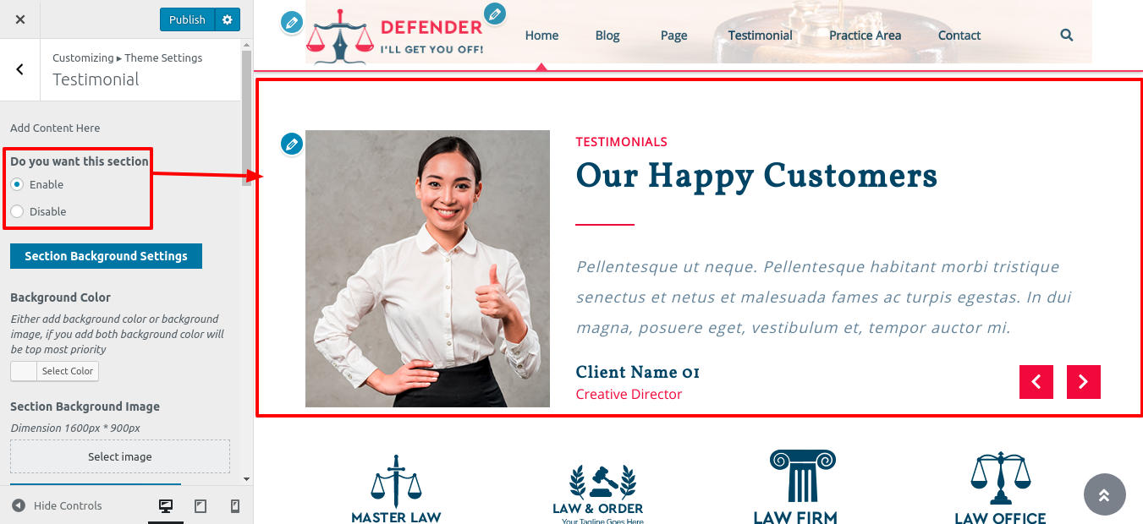Image resolution: width=1143 pixels, height=524 pixels.
Task: Switch to desktop preview device icon
Action: (166, 505)
